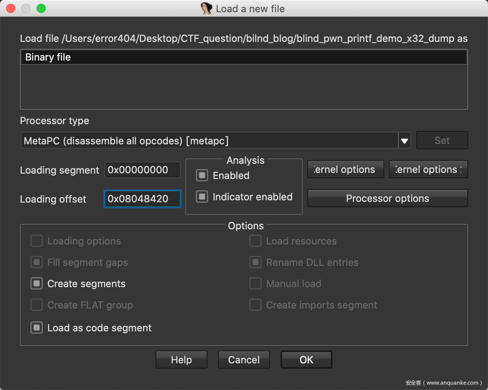Toggle the Analysis Enabled checkbox
This screenshot has height=390, width=488.
[x=202, y=176]
